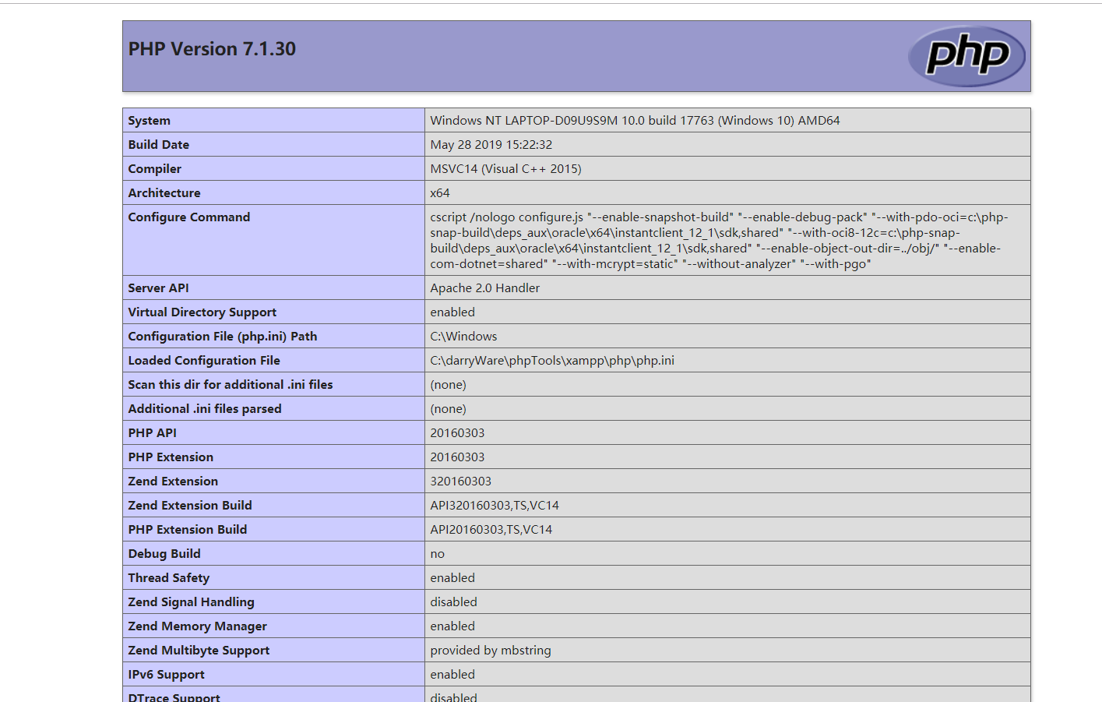The width and height of the screenshot is (1102, 702).
Task: Click the "Virtual Directory Support" label
Action: tap(202, 312)
